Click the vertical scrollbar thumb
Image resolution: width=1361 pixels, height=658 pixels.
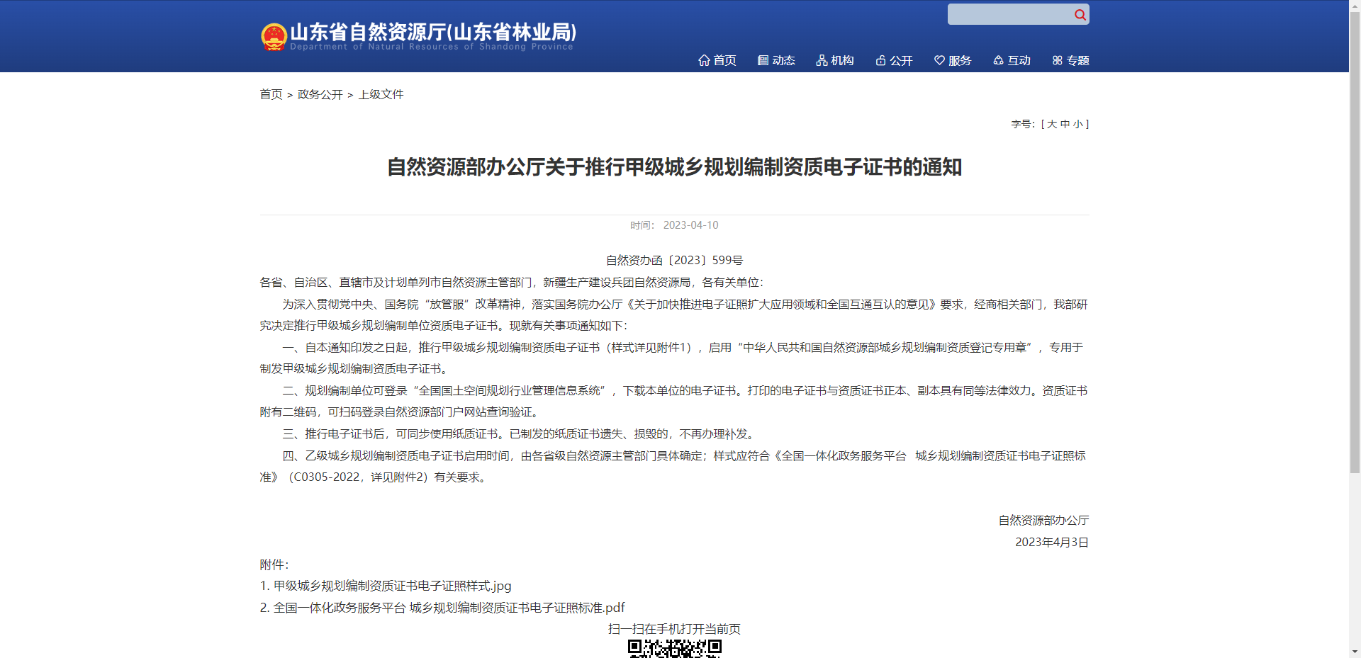point(1355,241)
